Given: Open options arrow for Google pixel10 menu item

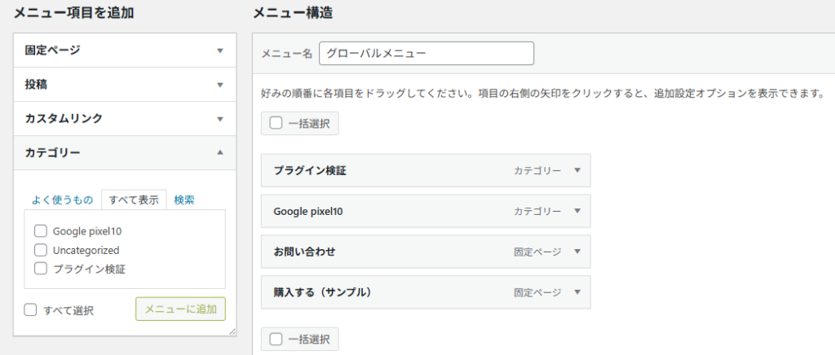Looking at the screenshot, I should [577, 211].
